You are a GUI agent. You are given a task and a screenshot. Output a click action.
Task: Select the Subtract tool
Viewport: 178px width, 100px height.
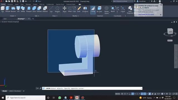39,9
